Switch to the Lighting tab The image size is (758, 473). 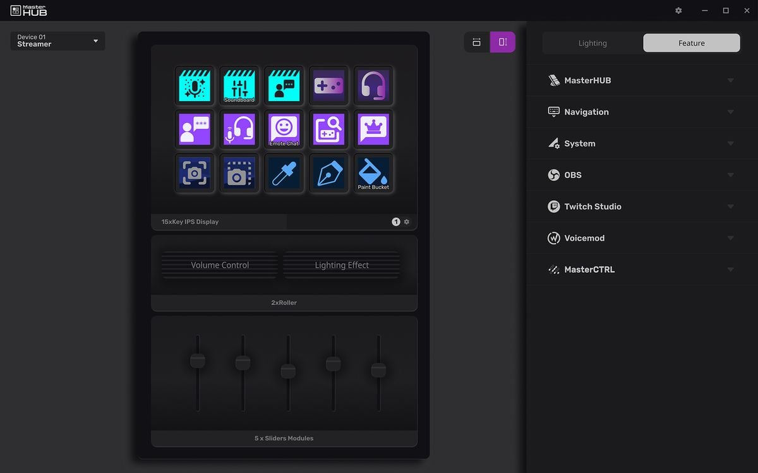[593, 43]
